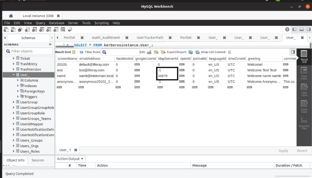The width and height of the screenshot is (312, 178).
Task: Toggle the bottom output panel visibility
Action: [x=302, y=30]
